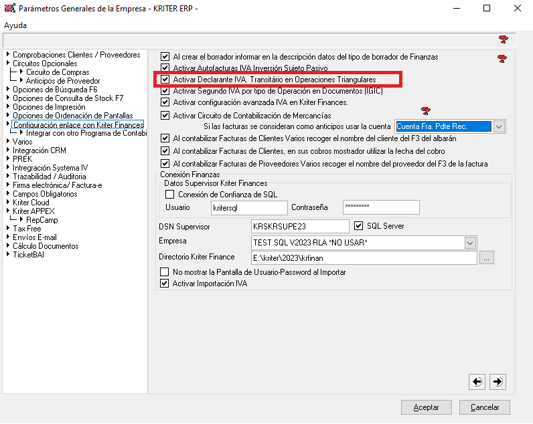This screenshot has height=424, width=533.
Task: Select Envíos E-mail tree item
Action: 35,237
